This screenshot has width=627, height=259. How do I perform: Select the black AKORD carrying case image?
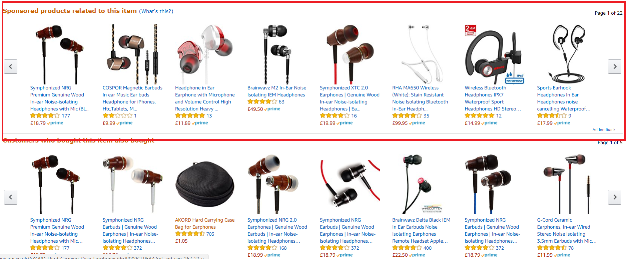coord(205,185)
